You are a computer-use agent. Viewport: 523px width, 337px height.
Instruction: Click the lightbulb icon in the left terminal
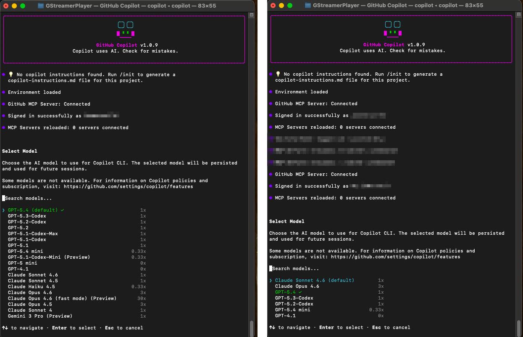click(11, 74)
